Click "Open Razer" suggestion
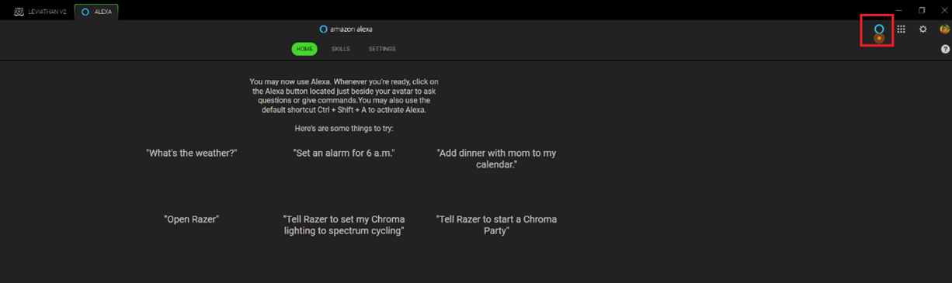The width and height of the screenshot is (952, 283). [x=192, y=219]
